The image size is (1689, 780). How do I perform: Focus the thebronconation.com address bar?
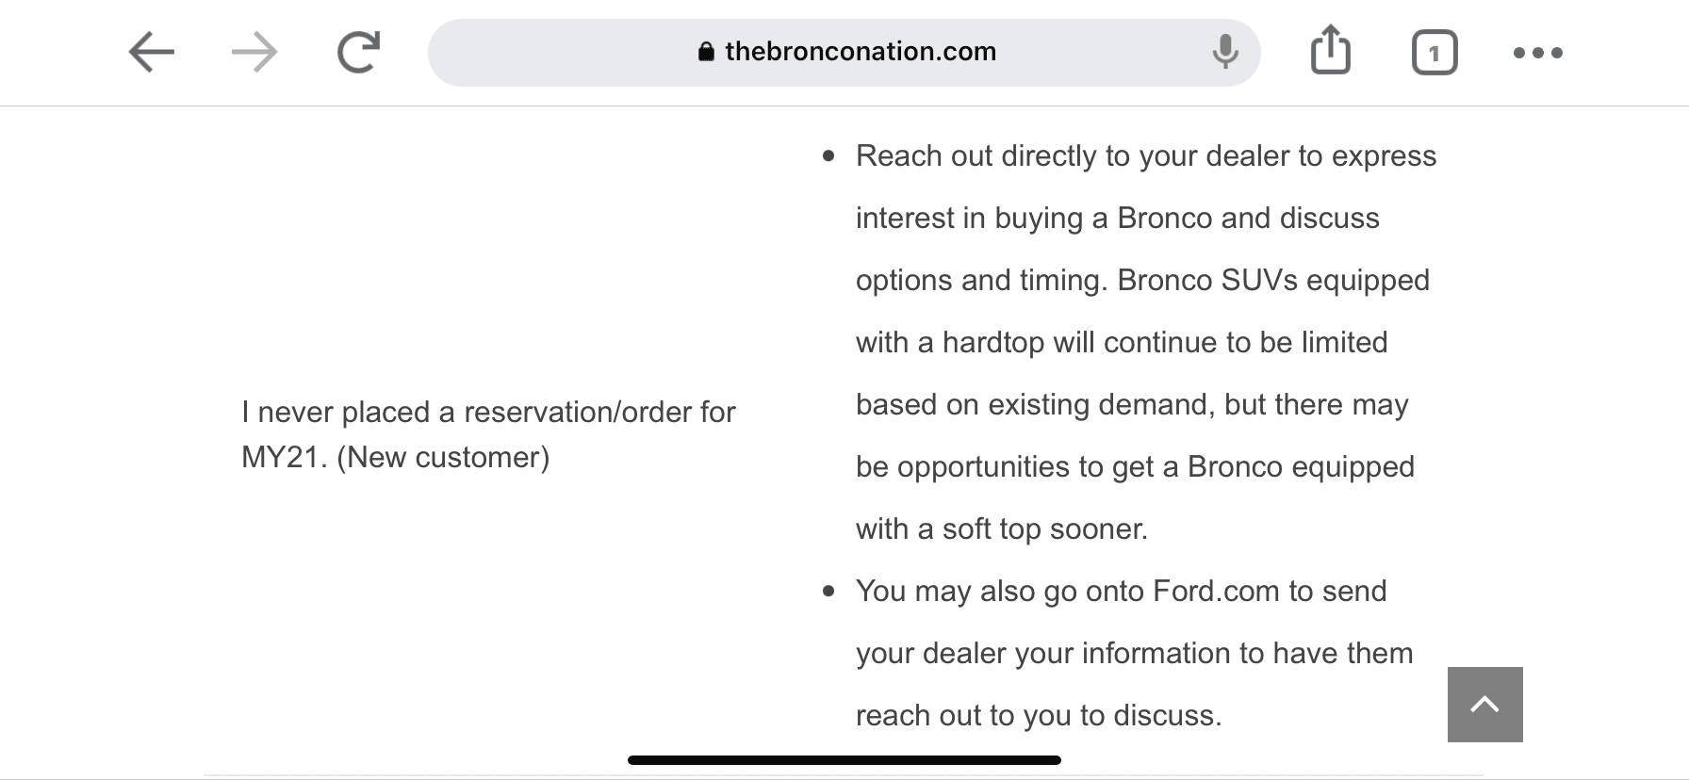[844, 53]
